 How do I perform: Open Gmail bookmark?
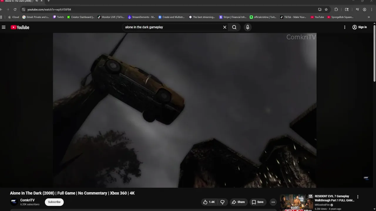36,17
